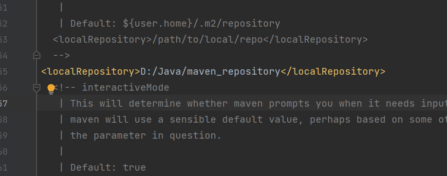This screenshot has width=447, height=176.
Task: Collapse comment using fold marker beside interactiveMode
Action: pos(37,88)
